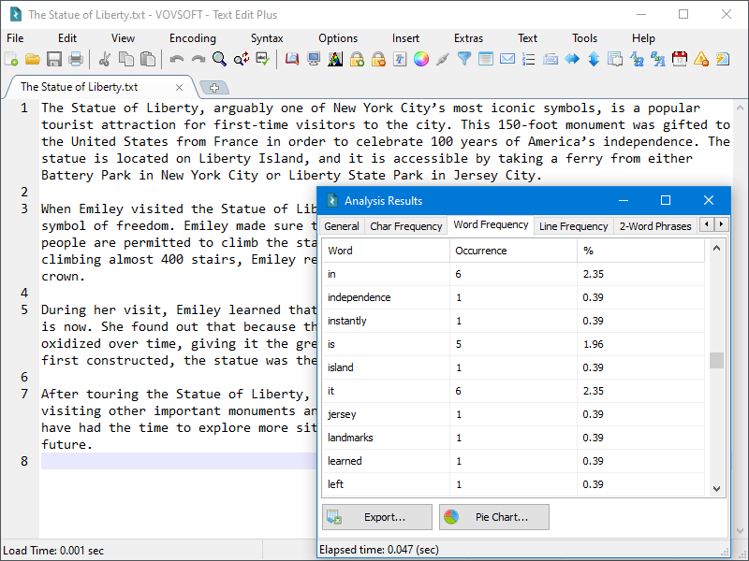
Task: Open the Extras menu
Action: click(x=468, y=38)
